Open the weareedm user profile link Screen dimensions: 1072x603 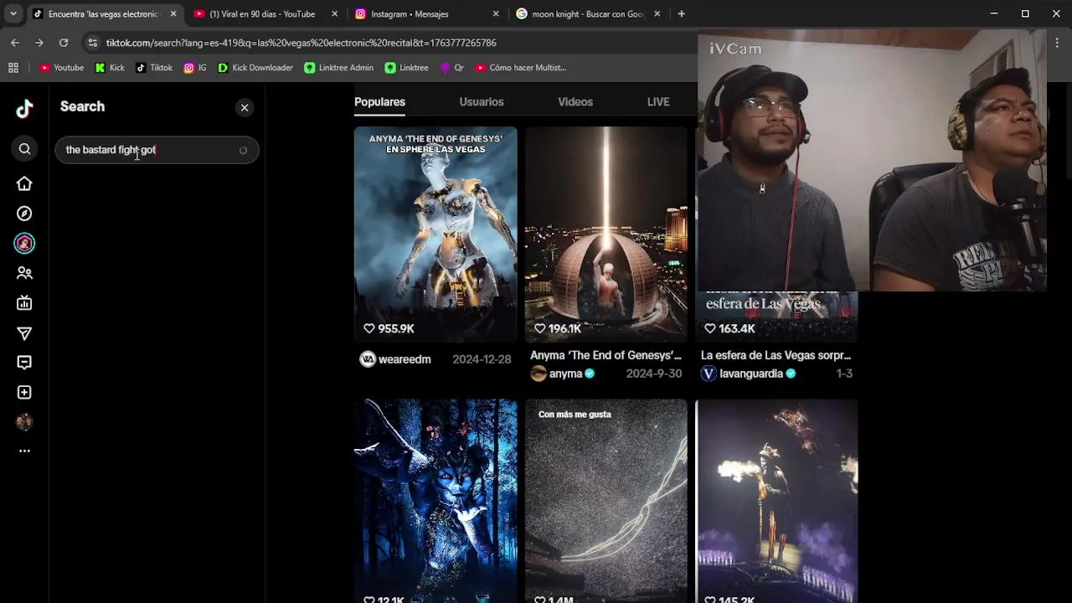[x=405, y=359]
